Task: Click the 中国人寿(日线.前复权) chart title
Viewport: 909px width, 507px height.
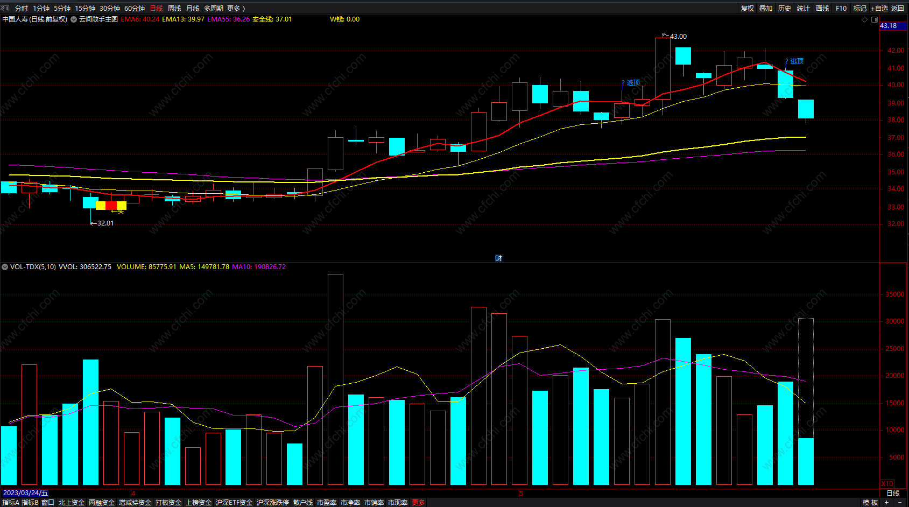Action: [35, 19]
